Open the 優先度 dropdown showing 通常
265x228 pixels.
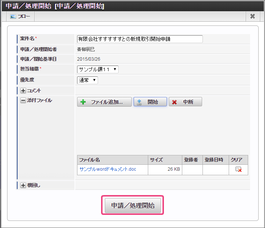pos(87,80)
